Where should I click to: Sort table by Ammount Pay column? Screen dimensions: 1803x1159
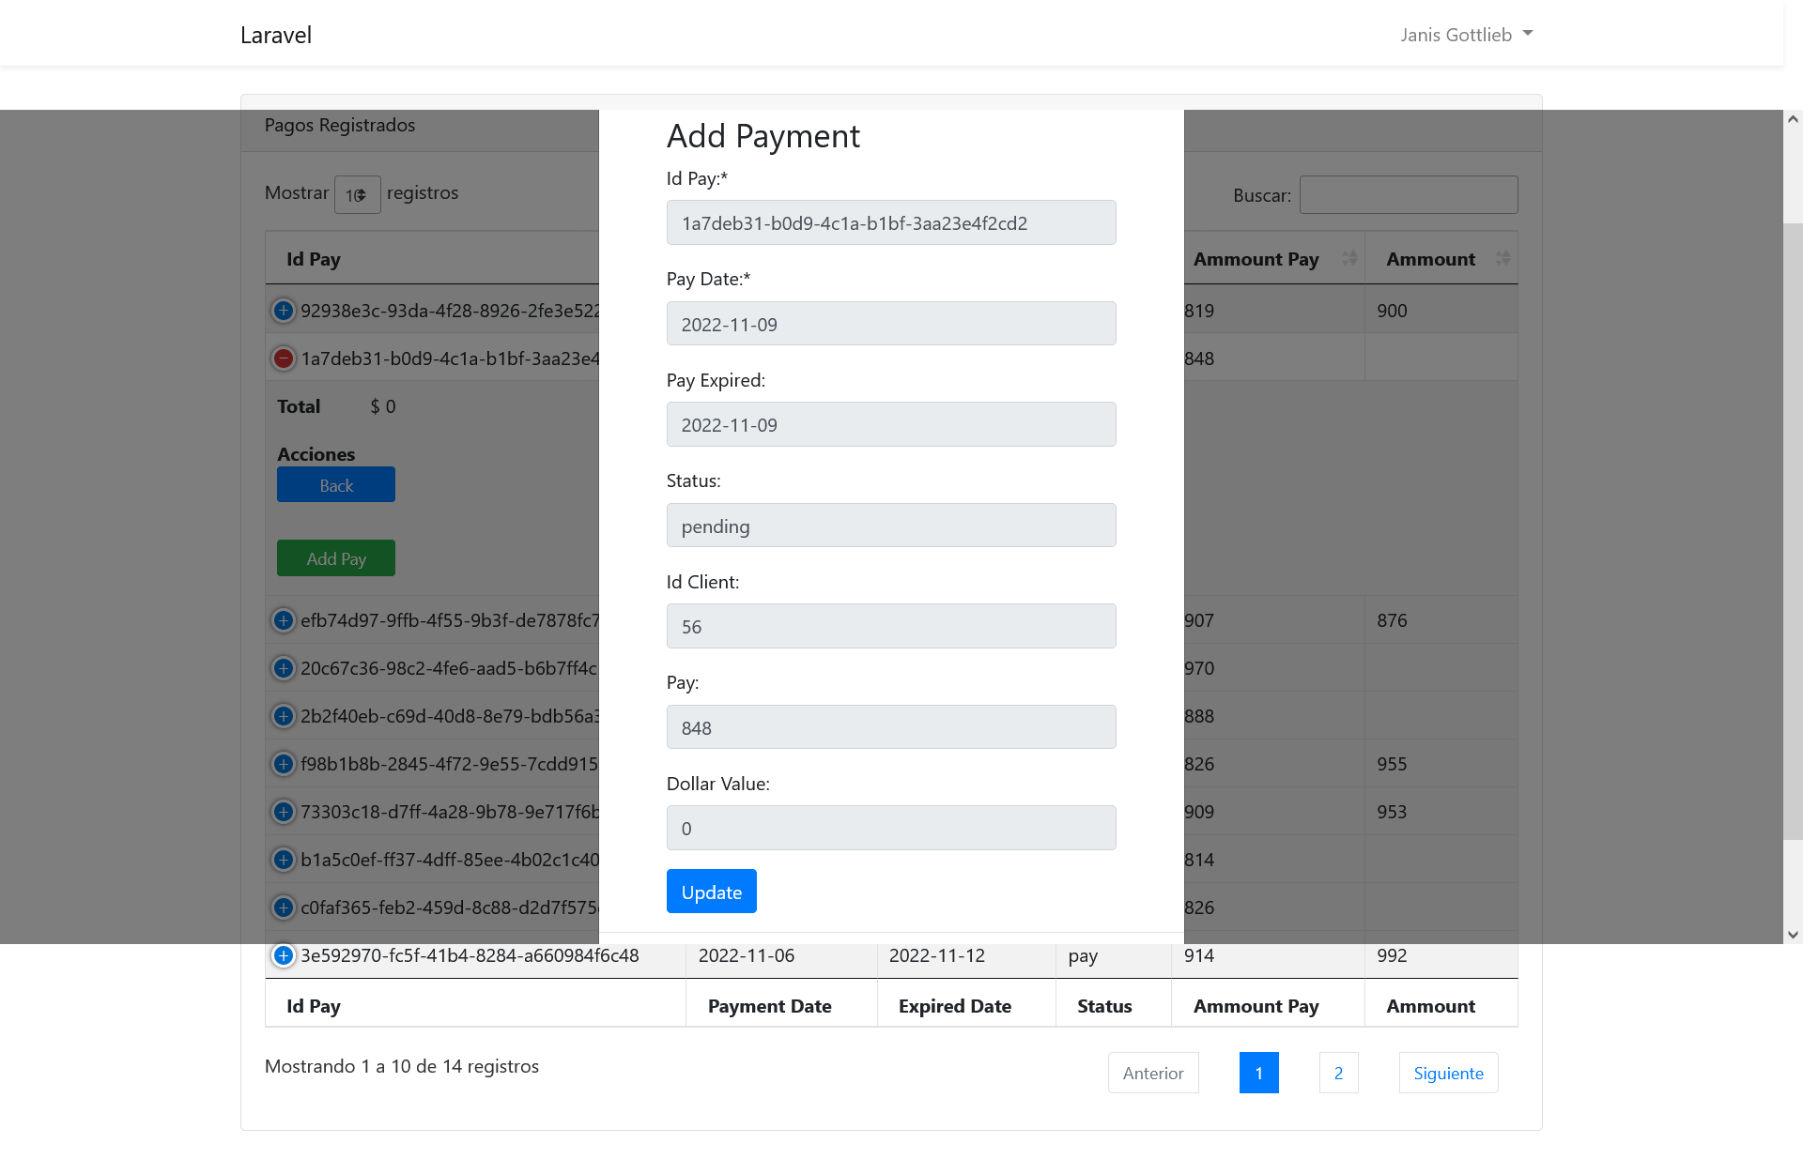click(1256, 259)
